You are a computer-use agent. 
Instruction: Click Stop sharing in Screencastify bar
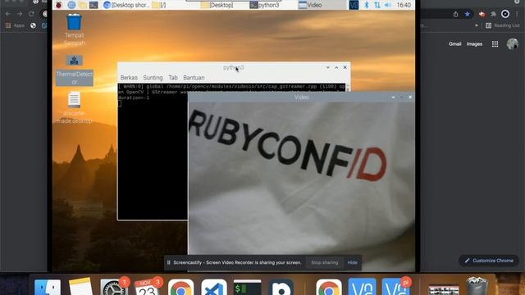(x=325, y=262)
